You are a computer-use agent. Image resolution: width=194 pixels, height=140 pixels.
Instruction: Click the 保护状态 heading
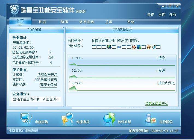click(19, 70)
